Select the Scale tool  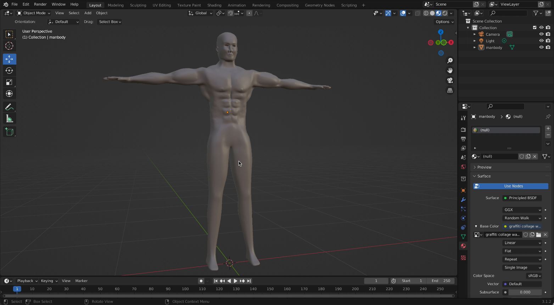point(9,82)
